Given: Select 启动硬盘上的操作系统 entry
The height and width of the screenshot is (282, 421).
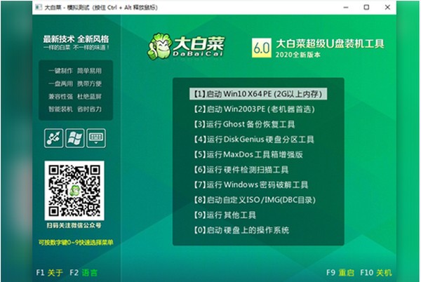Looking at the screenshot, I should (x=241, y=230).
